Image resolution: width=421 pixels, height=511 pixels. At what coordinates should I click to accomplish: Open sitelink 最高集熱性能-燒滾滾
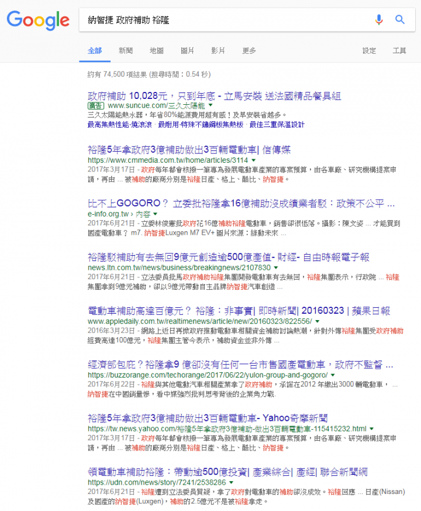(119, 125)
